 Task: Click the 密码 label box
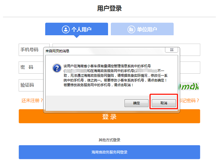[31, 67]
